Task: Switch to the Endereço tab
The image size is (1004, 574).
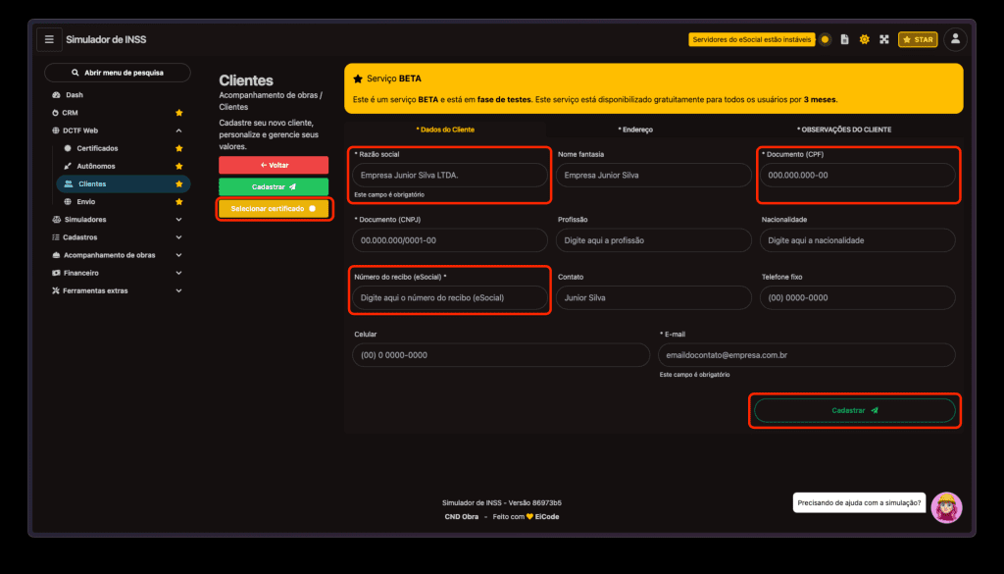Action: click(635, 130)
